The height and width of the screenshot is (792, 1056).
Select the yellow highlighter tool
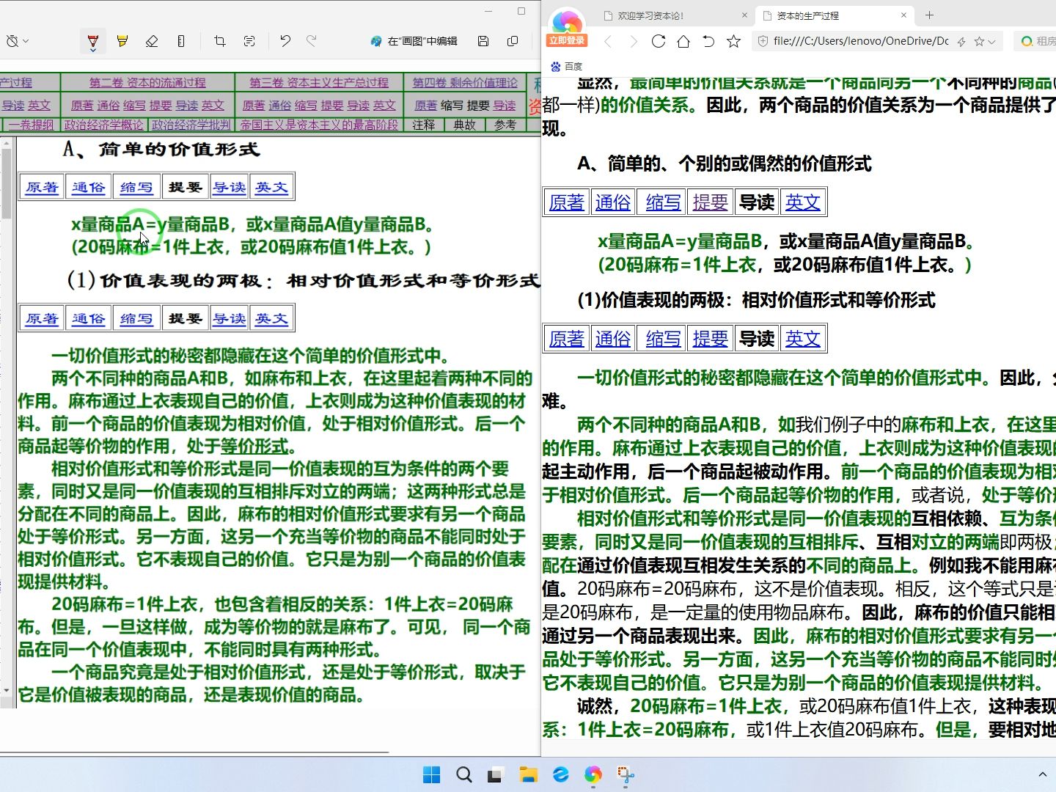tap(122, 41)
